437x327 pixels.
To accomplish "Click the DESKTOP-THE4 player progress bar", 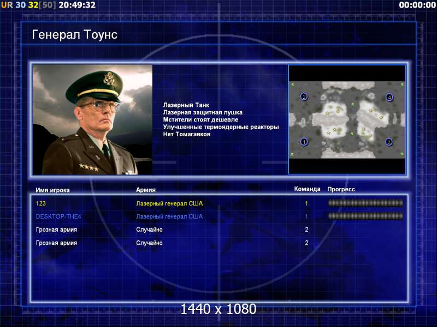I will click(x=365, y=216).
